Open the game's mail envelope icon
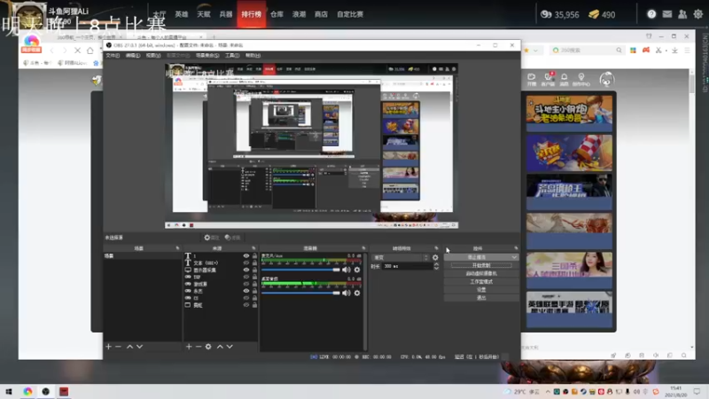This screenshot has height=399, width=709. click(x=667, y=14)
